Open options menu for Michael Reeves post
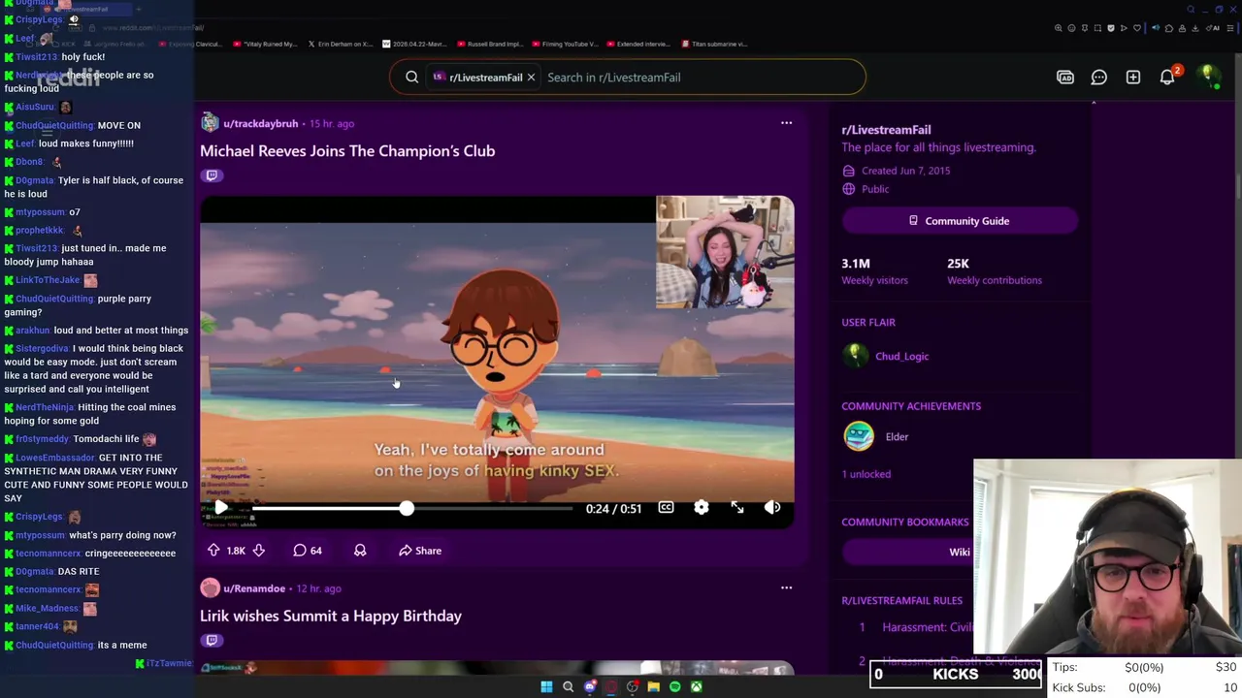 786,123
